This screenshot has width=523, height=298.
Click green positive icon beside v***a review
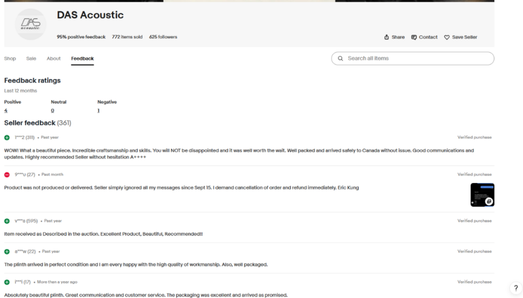point(7,221)
